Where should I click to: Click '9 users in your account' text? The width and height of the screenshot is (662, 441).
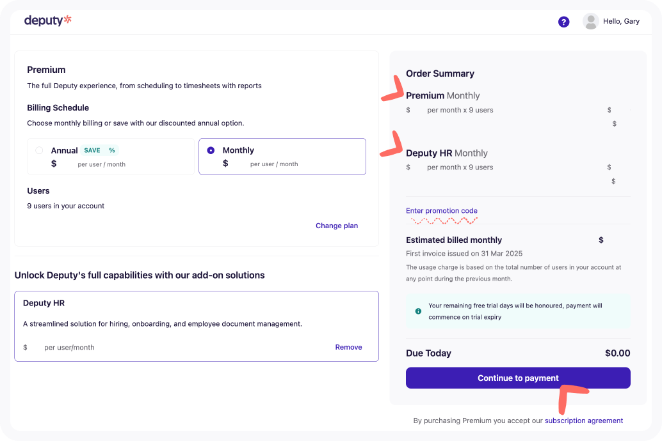65,206
